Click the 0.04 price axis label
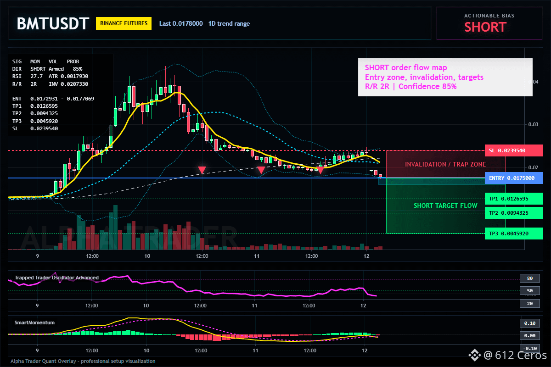The height and width of the screenshot is (367, 551). pos(533,82)
